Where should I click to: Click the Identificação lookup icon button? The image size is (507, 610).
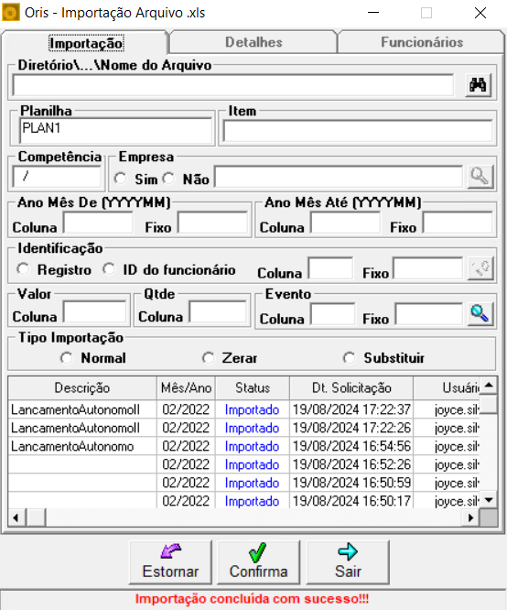(x=481, y=268)
